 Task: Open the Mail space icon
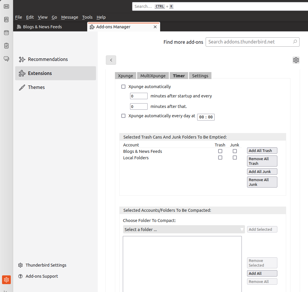click(6, 6)
